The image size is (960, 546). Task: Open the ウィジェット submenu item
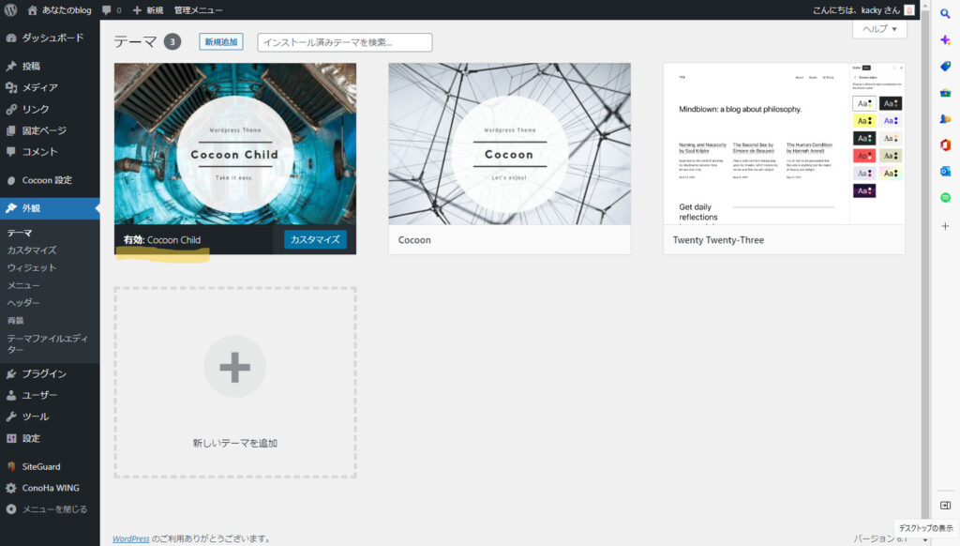[x=32, y=267]
